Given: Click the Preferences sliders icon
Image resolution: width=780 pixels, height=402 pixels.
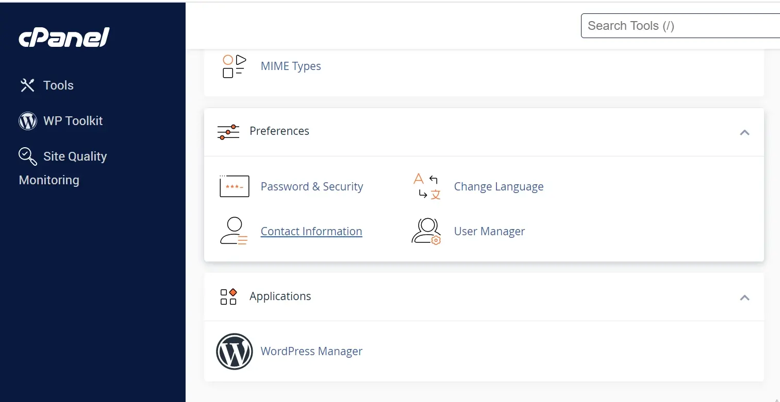Looking at the screenshot, I should coord(228,132).
